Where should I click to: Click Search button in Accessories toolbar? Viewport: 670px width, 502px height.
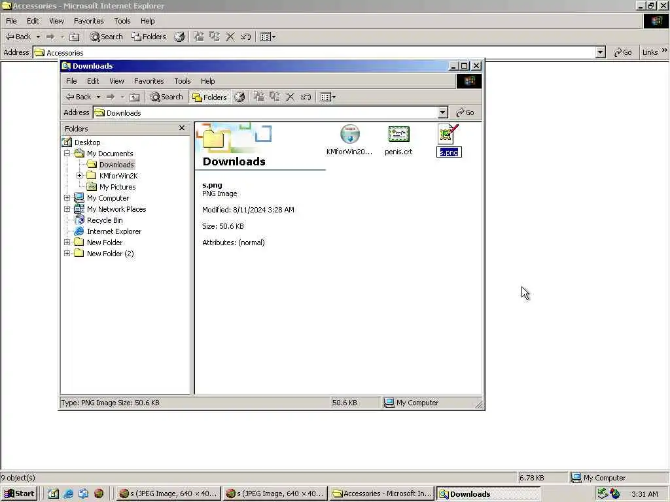pos(107,37)
